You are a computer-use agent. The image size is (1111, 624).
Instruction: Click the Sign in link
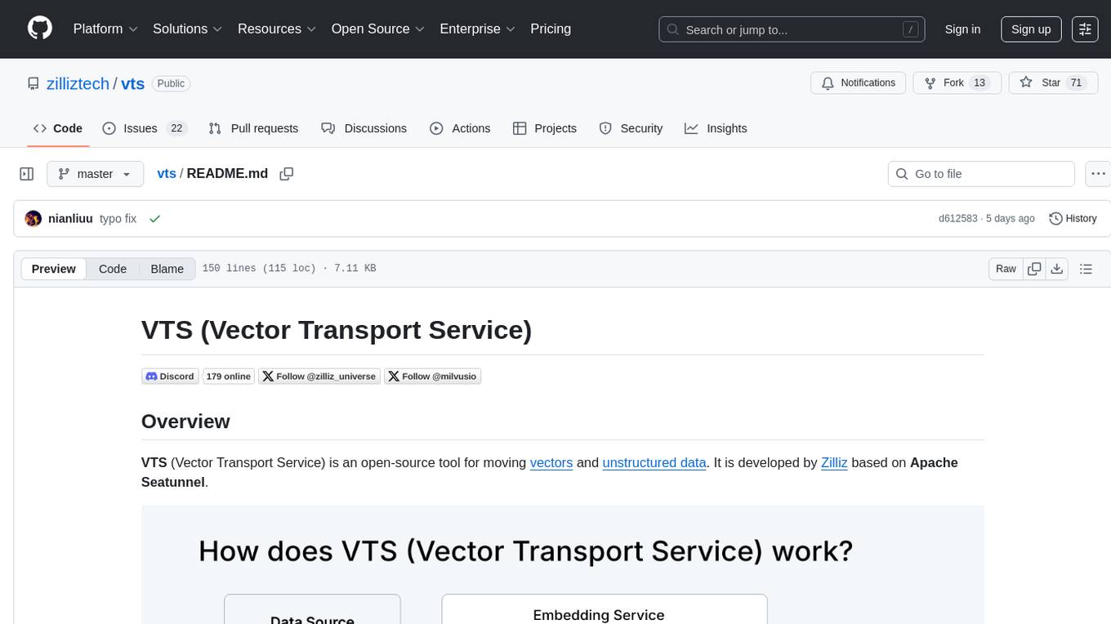(962, 29)
